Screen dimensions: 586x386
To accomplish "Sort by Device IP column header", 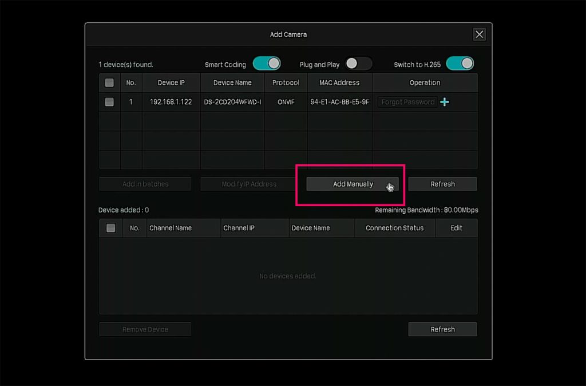I will click(171, 82).
